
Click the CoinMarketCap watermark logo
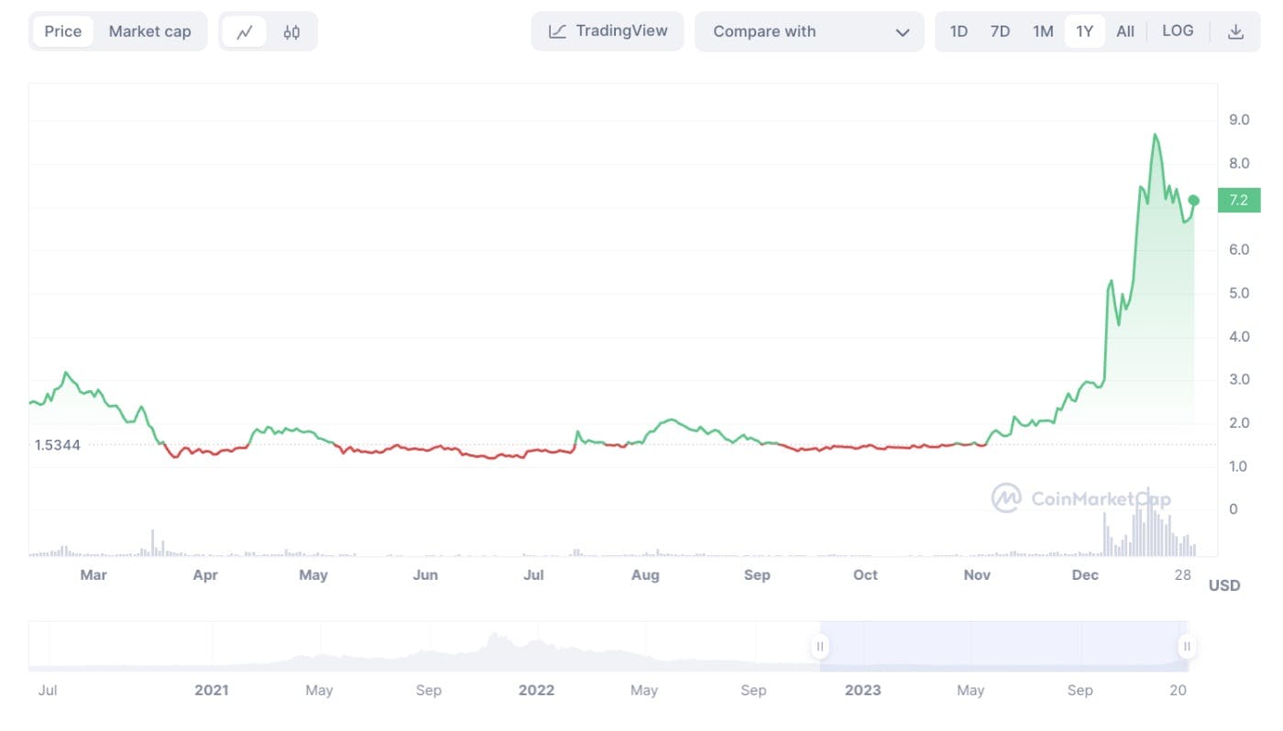1006,498
